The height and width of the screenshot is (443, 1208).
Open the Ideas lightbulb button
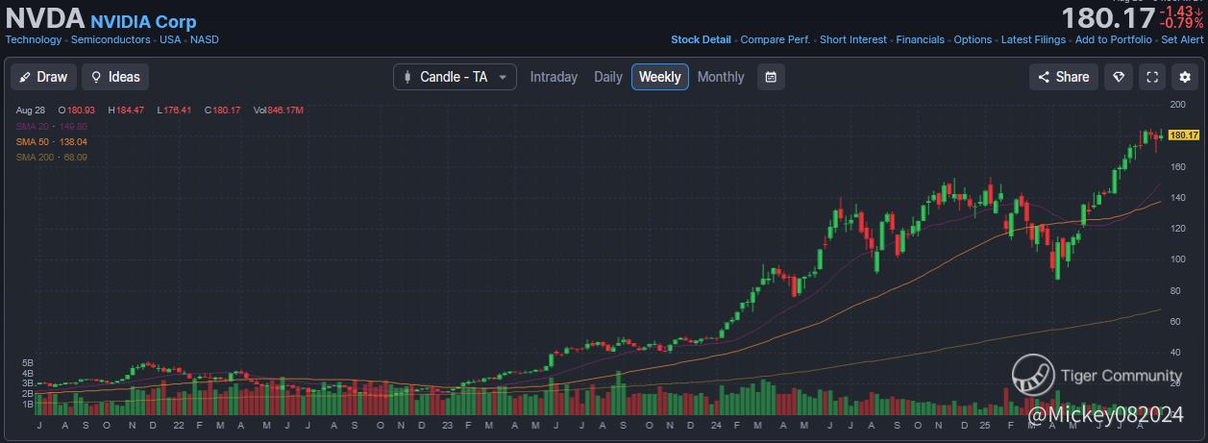115,77
